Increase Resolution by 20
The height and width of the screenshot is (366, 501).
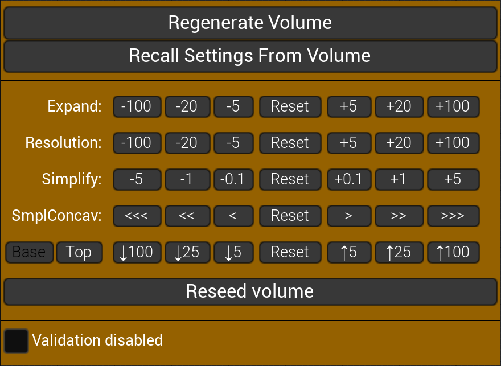[x=399, y=143]
